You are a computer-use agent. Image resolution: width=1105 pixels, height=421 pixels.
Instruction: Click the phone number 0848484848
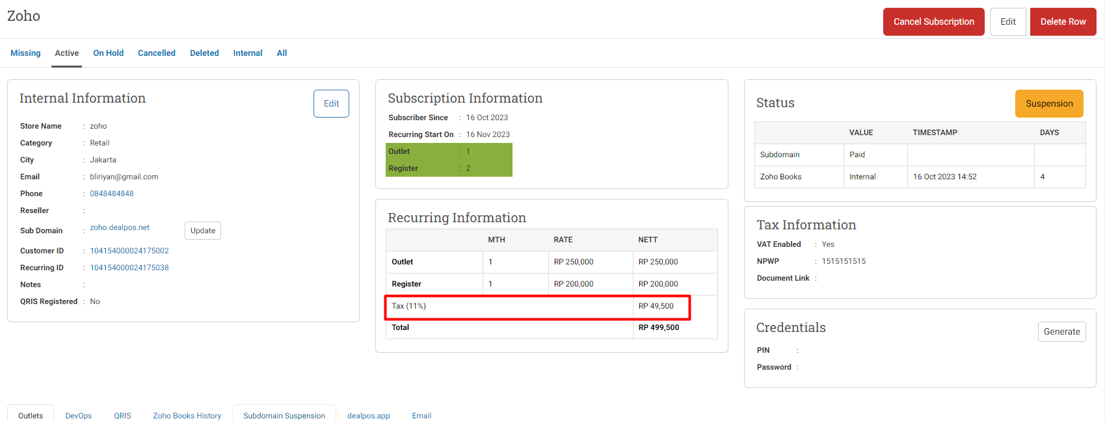click(x=112, y=194)
